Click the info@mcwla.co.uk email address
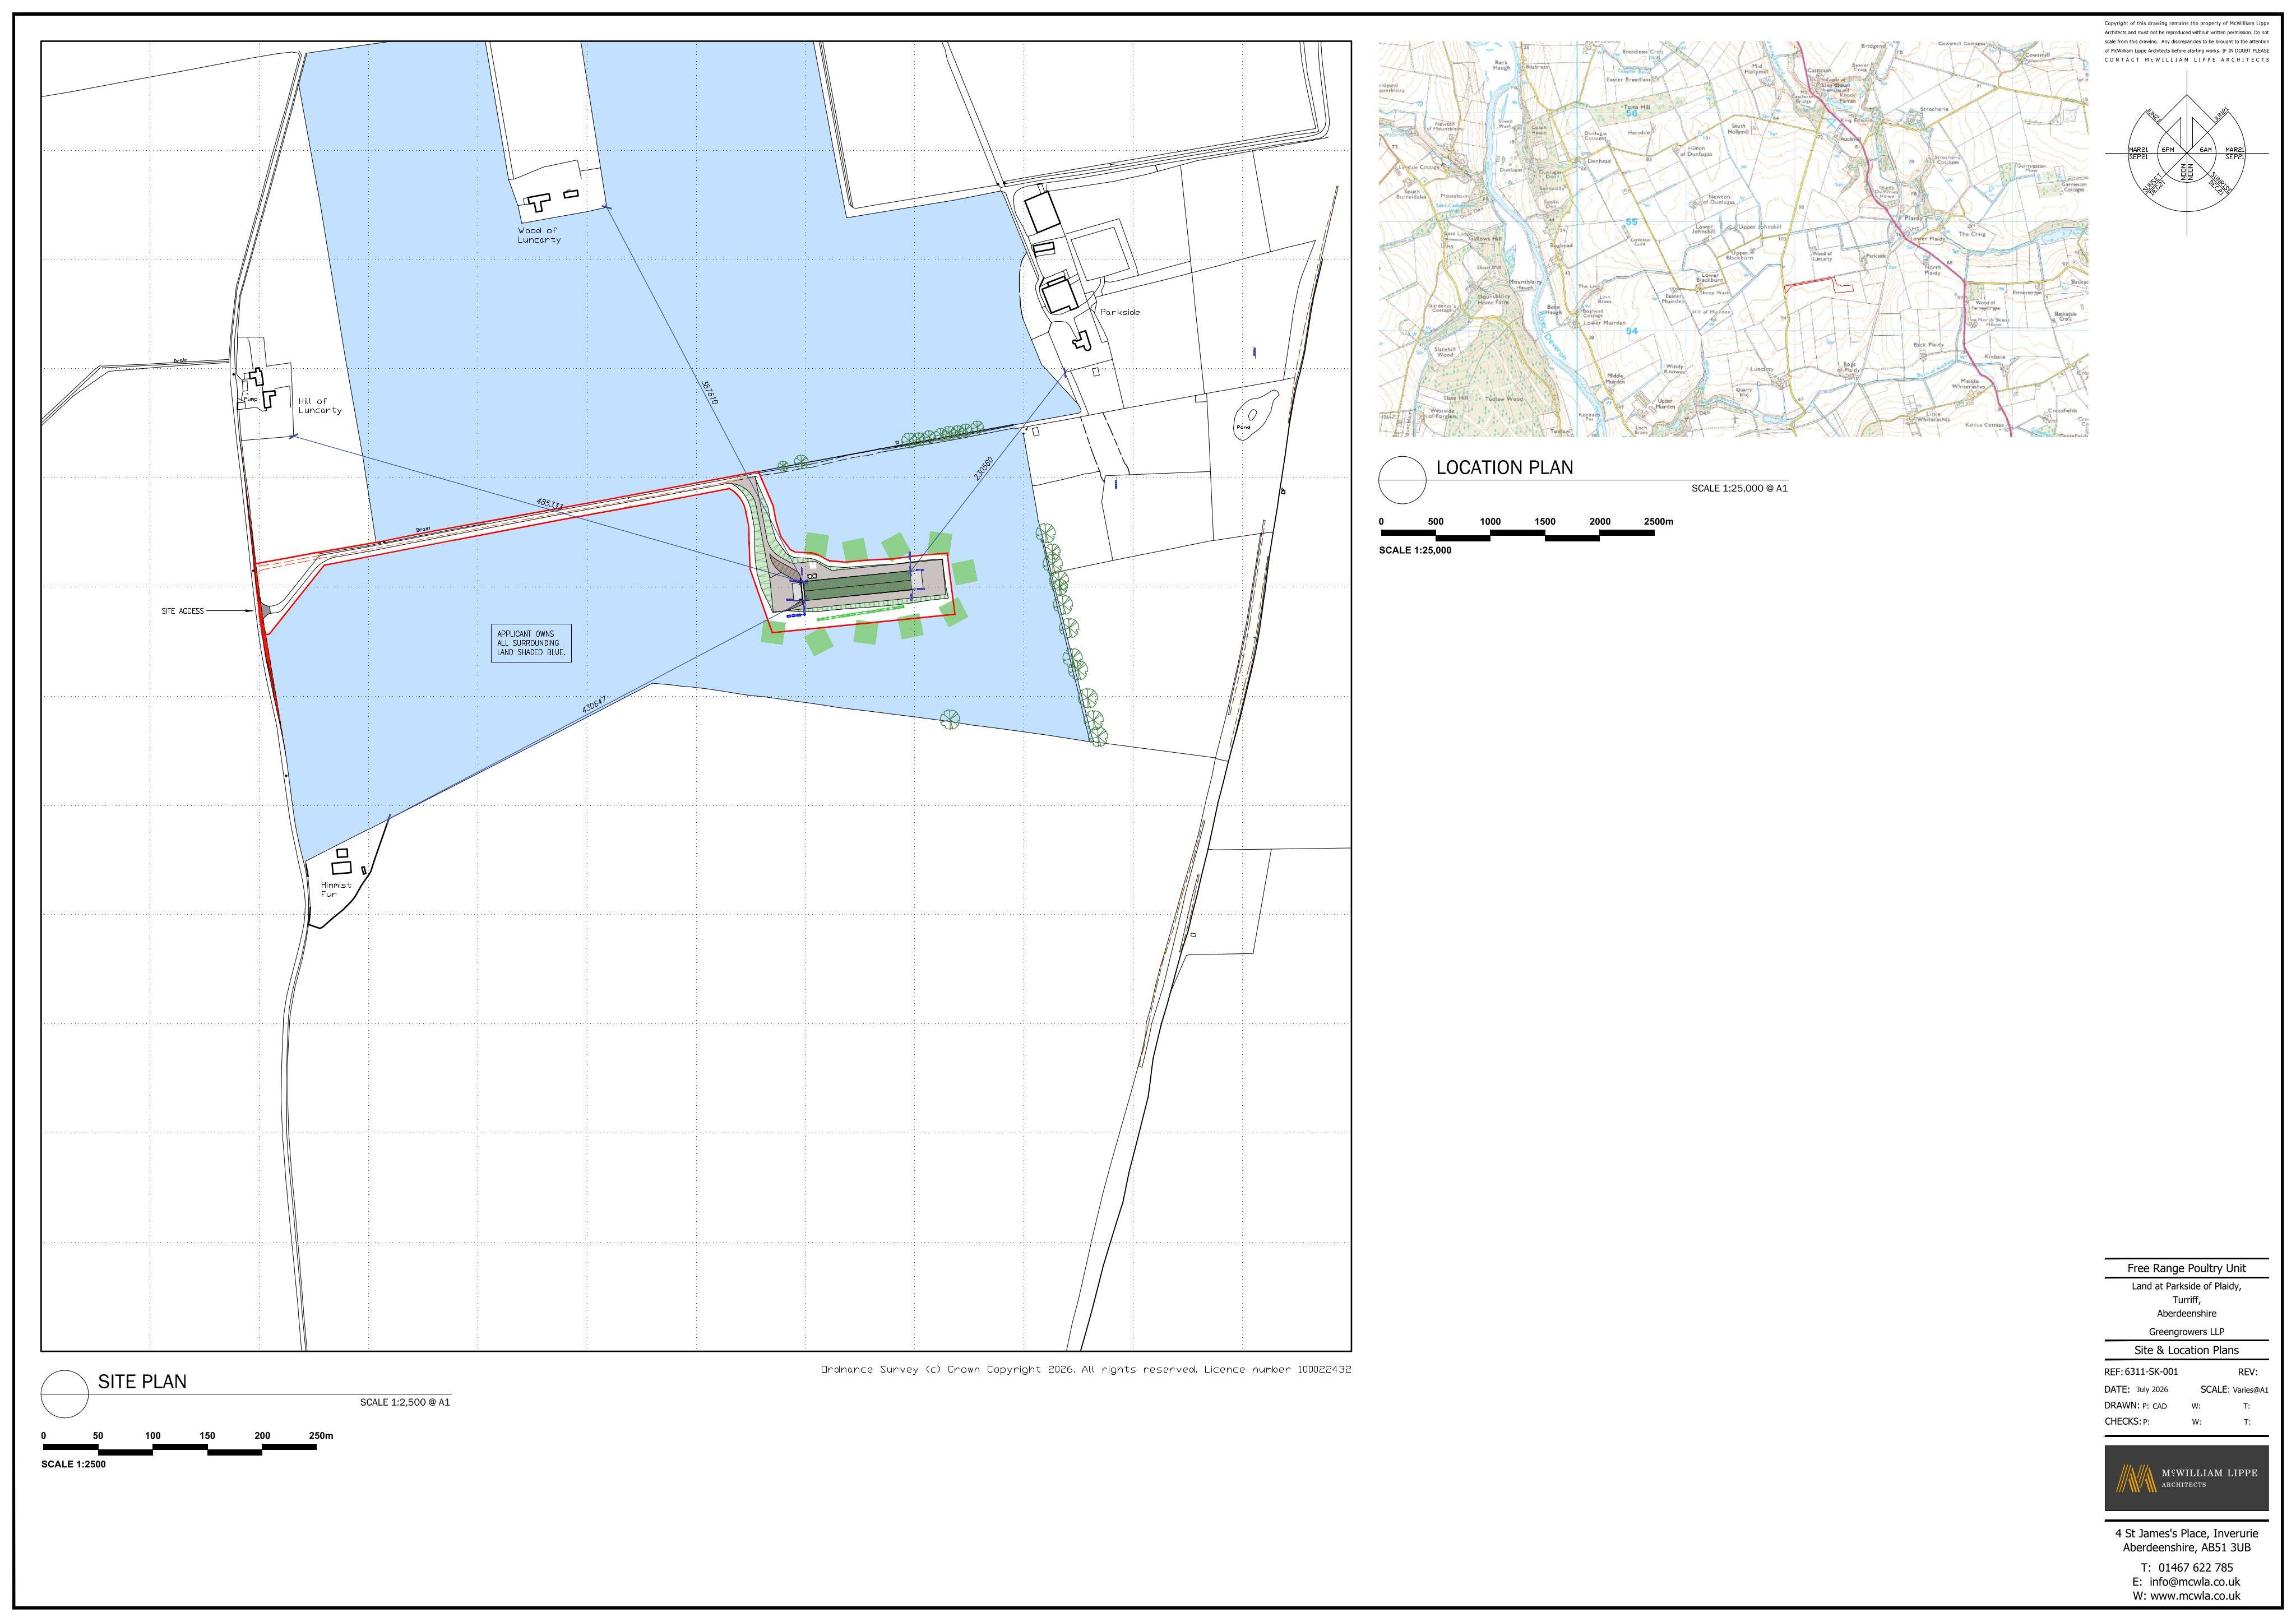 pyautogui.click(x=2194, y=1582)
